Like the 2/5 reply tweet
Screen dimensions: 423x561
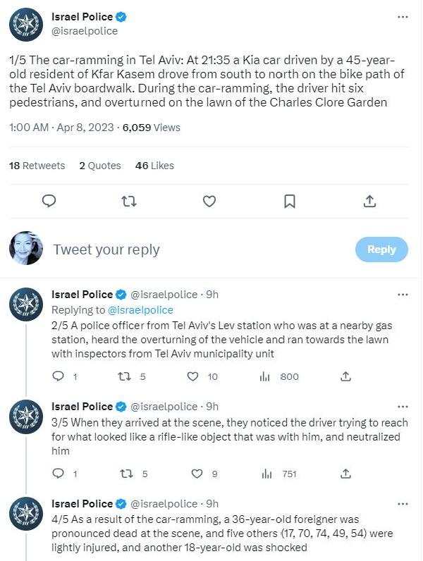[193, 377]
